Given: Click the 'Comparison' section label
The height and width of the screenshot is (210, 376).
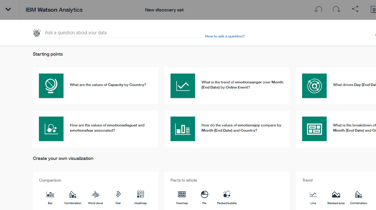Looking at the screenshot, I should pos(50,180).
